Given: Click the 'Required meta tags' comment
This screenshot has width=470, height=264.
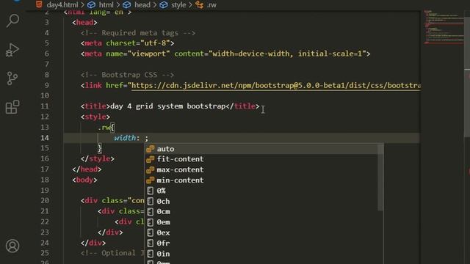Looking at the screenshot, I should click(138, 33).
